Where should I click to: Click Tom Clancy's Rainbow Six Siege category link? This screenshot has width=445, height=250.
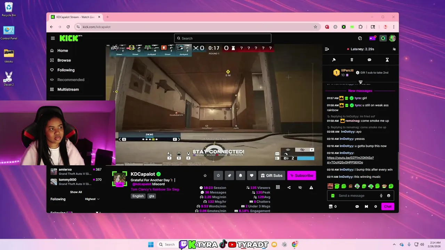coord(155,190)
